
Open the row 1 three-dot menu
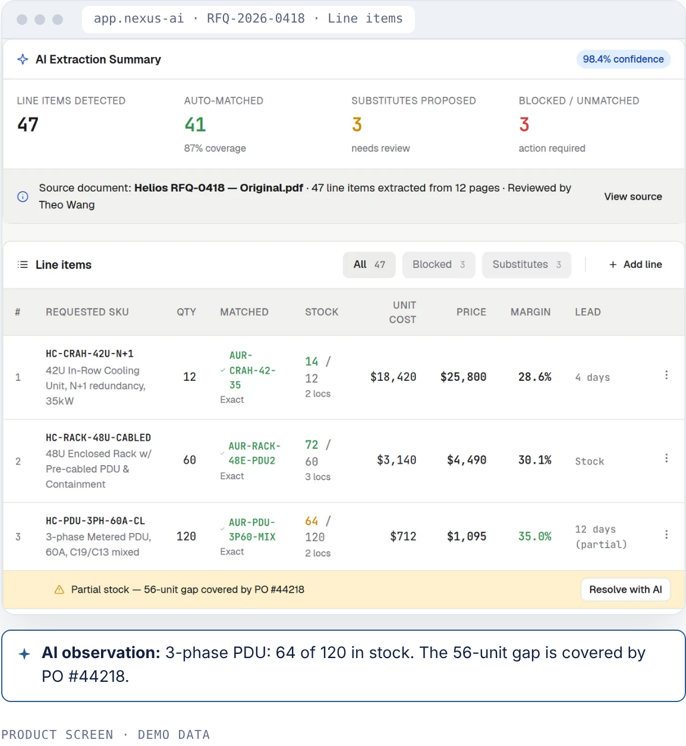point(666,375)
